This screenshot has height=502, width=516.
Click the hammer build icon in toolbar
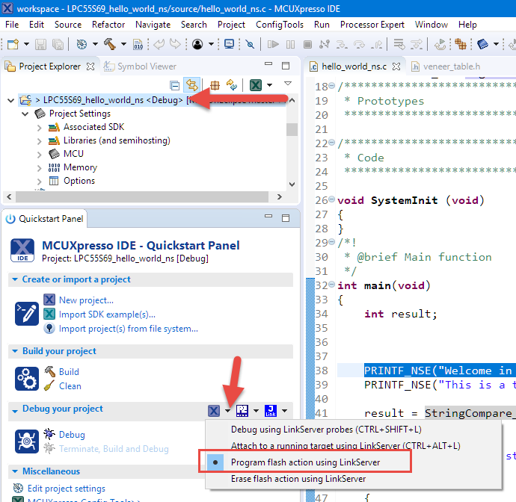110,44
